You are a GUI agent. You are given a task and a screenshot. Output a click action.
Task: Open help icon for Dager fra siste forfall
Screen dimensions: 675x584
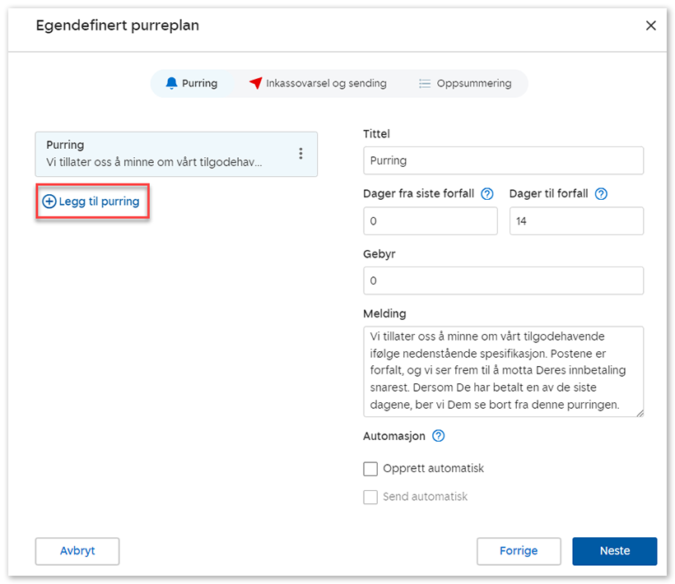[486, 194]
